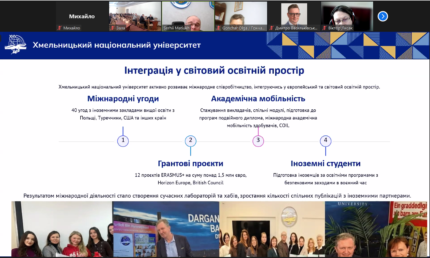This screenshot has height=258, width=430.
Task: Click the pink timeline marker number 3
Action: pos(258,141)
